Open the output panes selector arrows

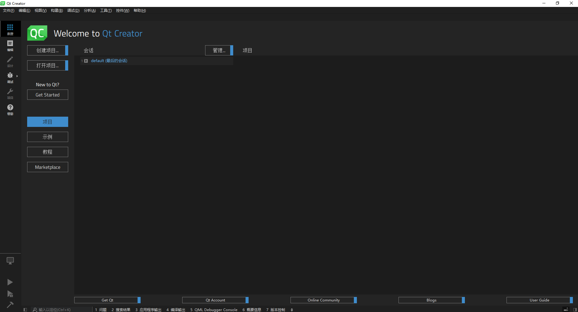tap(292, 310)
